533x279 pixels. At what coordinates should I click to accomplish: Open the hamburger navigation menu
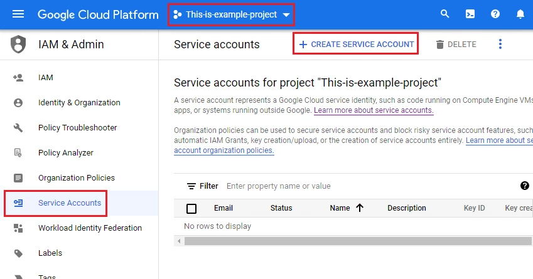point(18,14)
